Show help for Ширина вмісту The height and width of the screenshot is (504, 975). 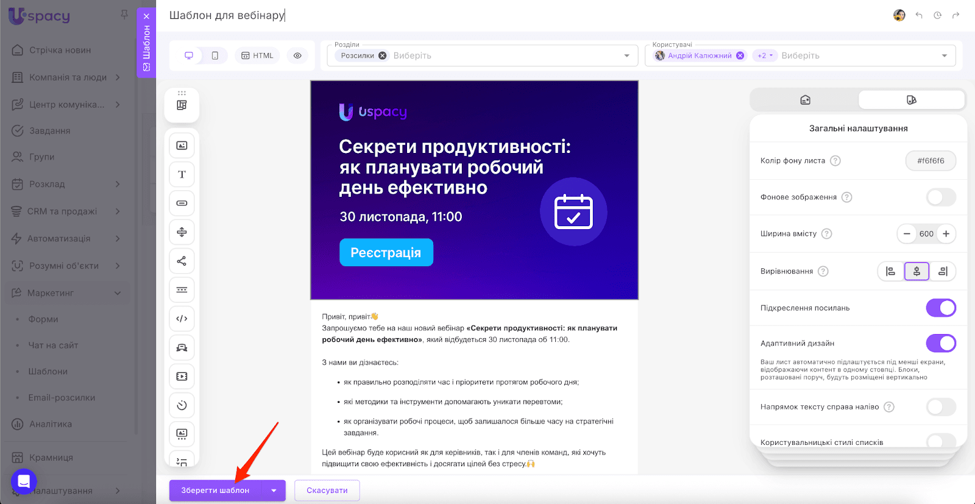[x=827, y=233]
